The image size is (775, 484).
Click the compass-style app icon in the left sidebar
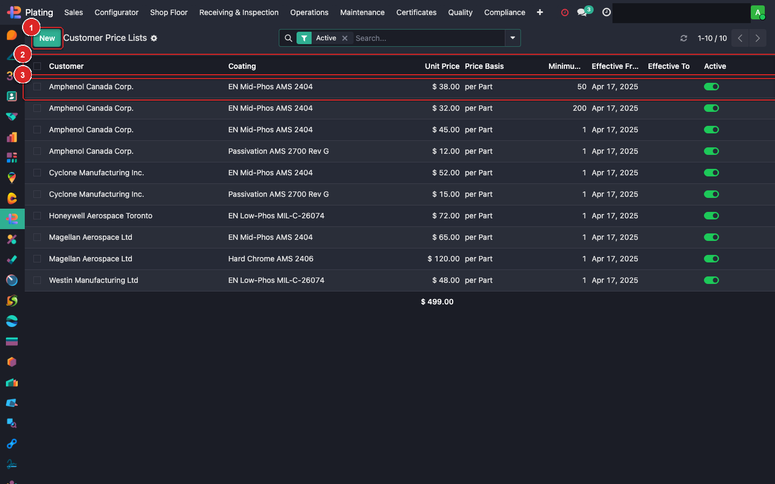click(12, 280)
